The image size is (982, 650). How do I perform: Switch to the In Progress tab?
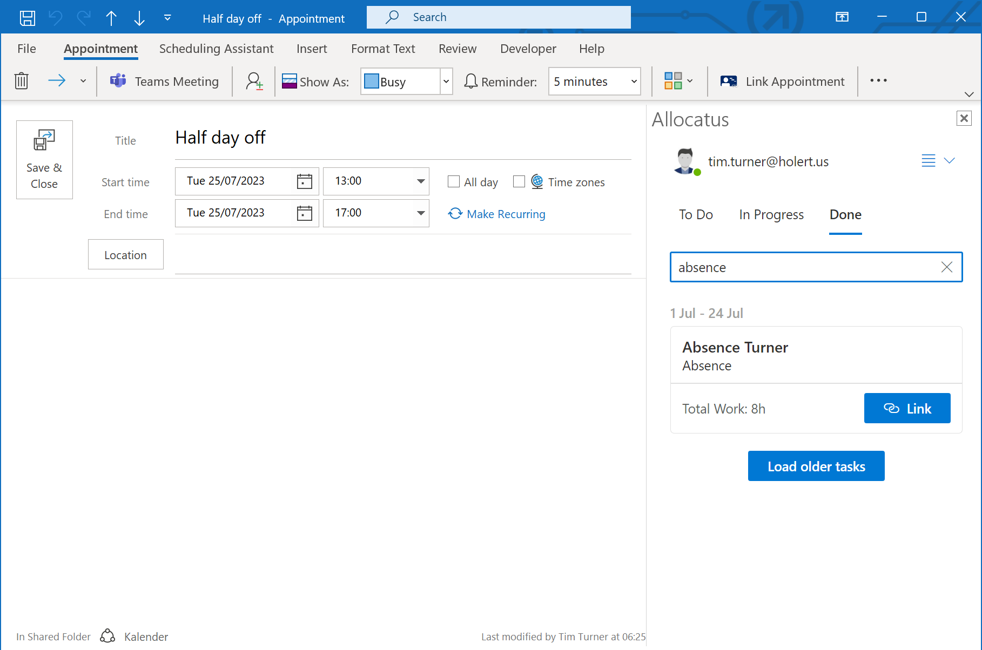tap(771, 215)
